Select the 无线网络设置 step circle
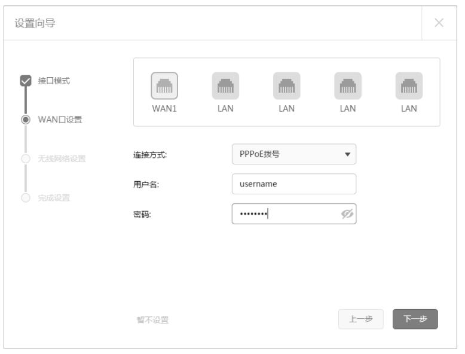465x354 pixels. coord(25,158)
